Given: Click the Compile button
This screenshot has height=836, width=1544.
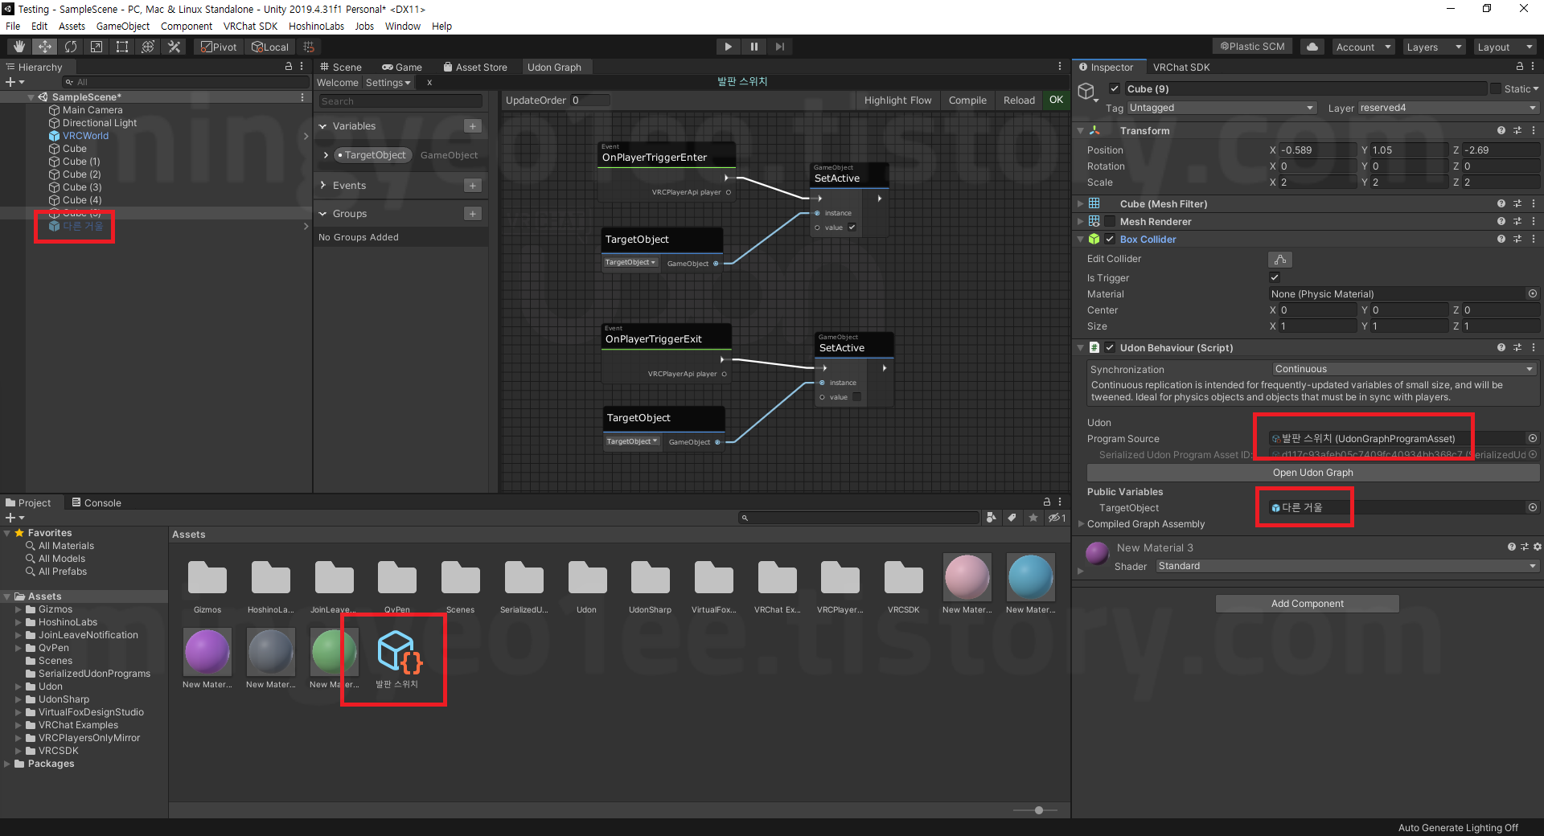Looking at the screenshot, I should click(967, 100).
